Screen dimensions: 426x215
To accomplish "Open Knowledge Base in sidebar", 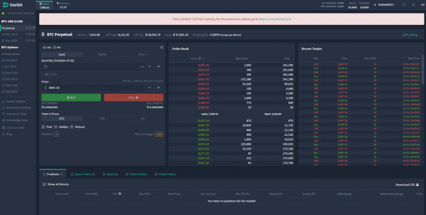I will tap(15, 120).
